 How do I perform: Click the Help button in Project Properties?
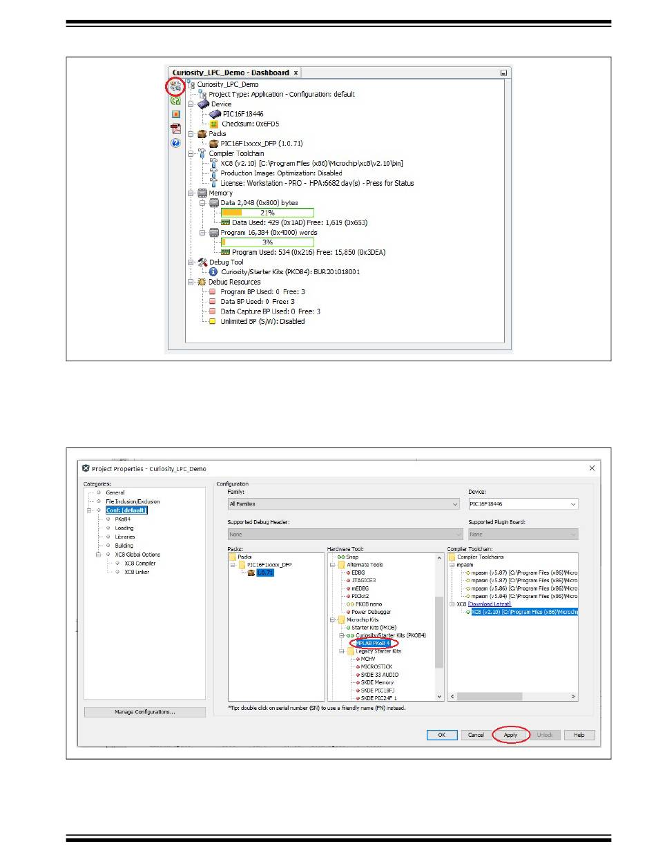point(579,735)
